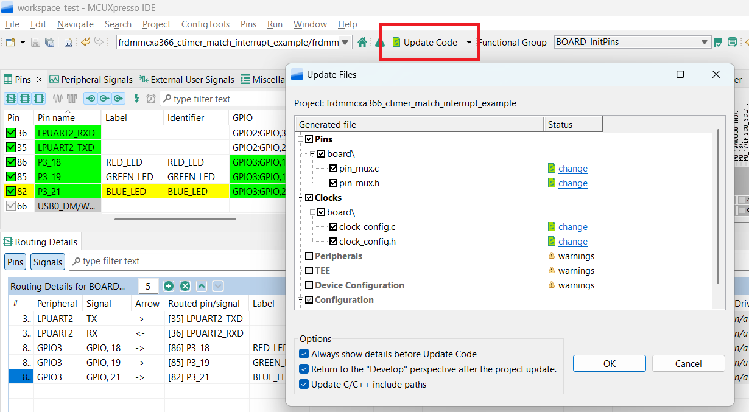Open the BOARD_InitPins functional group dropdown

click(x=705, y=42)
